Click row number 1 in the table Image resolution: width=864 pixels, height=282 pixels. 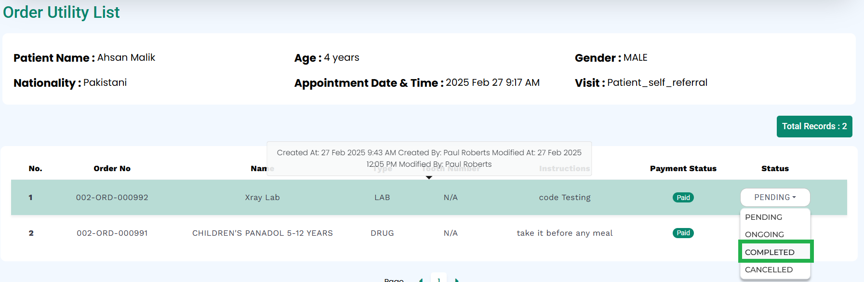31,197
